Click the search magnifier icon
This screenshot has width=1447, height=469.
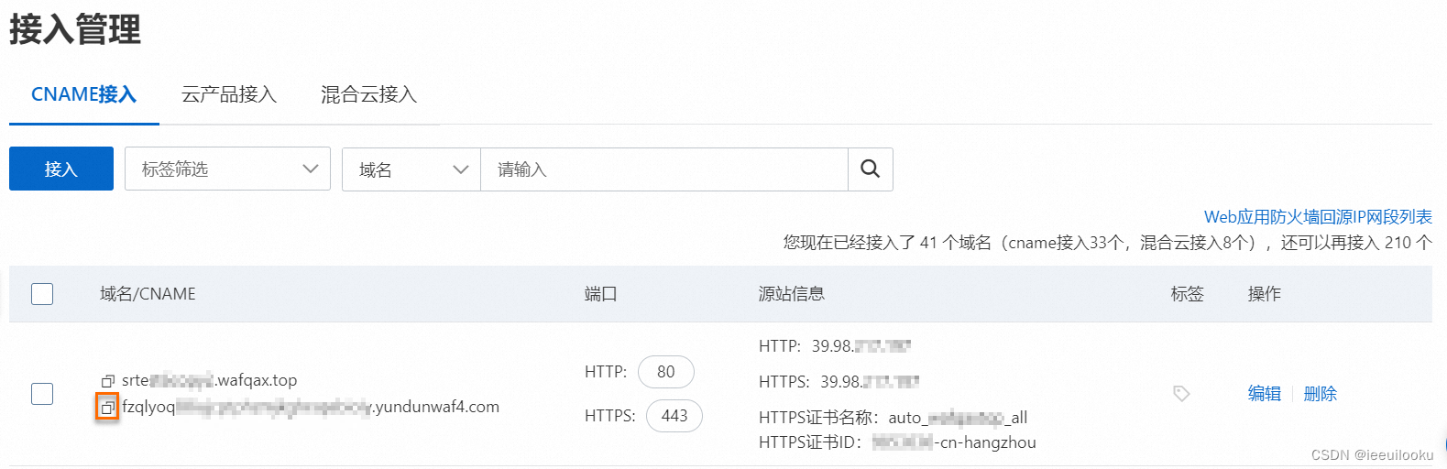coord(870,169)
